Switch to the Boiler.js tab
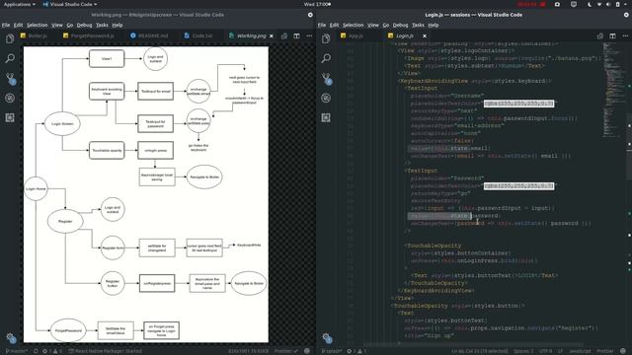632x355 pixels. (x=35, y=35)
